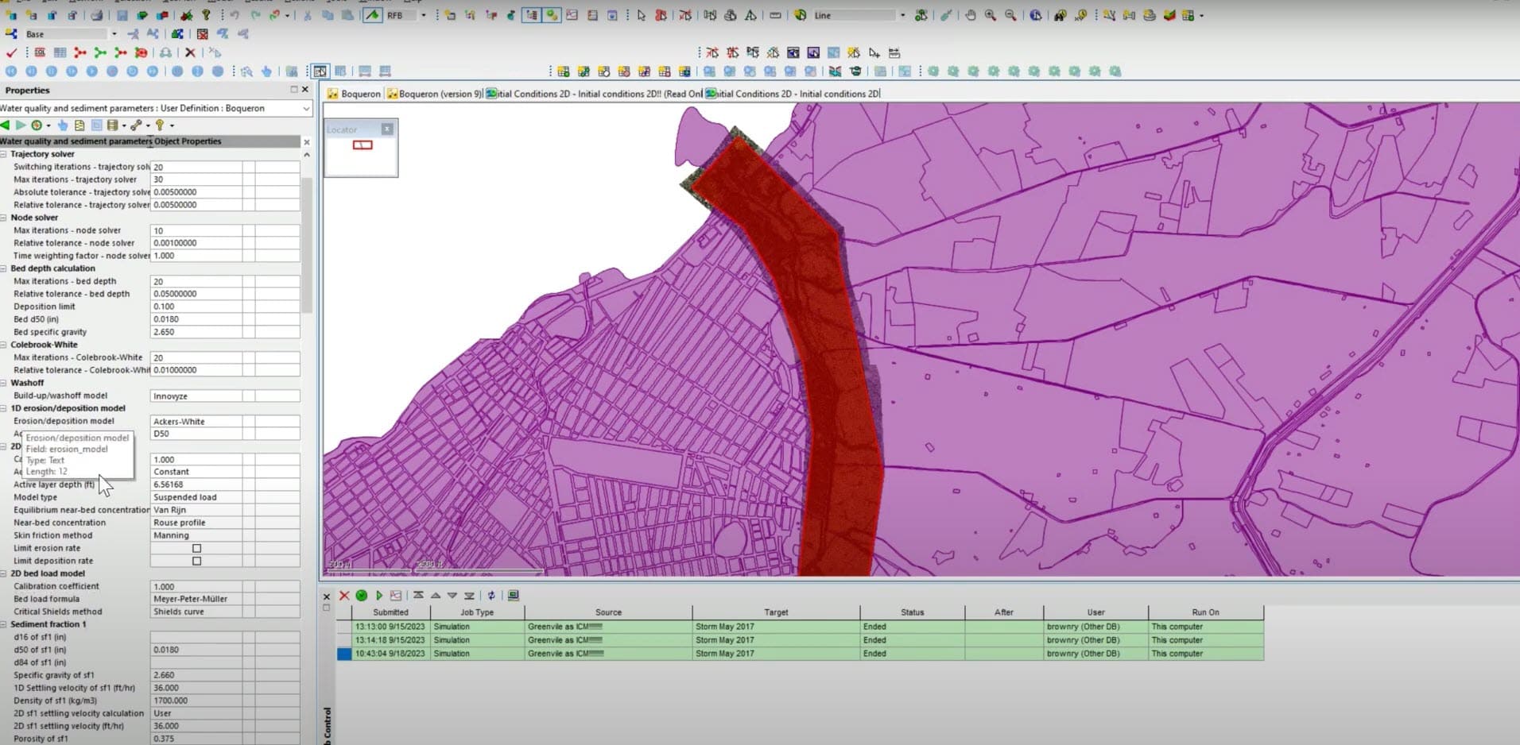Enable the Limit erosion rate checkbox
Viewport: 1520px width, 745px height.
[x=196, y=548]
